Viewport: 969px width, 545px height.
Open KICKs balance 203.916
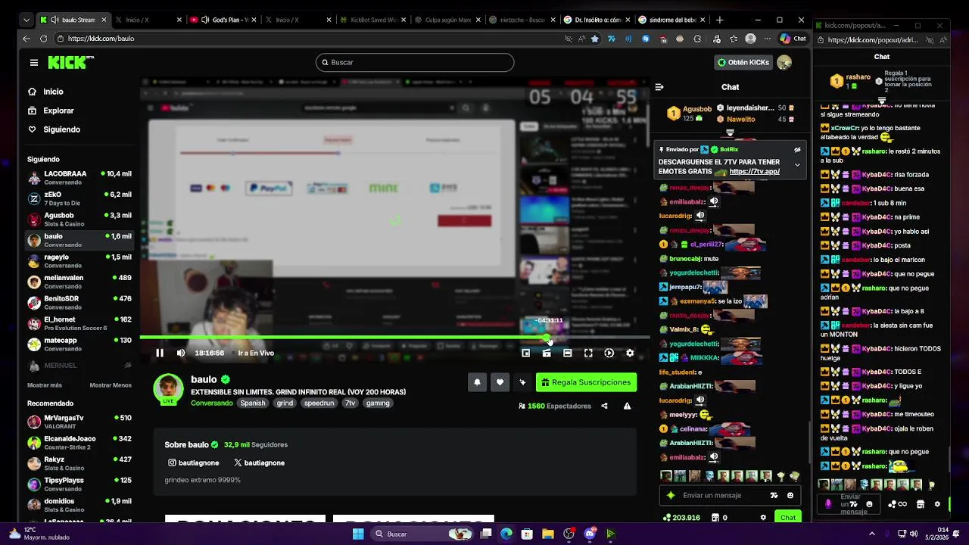click(681, 518)
